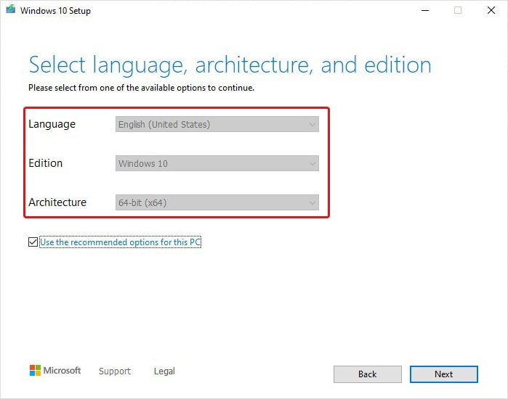508x399 pixels.
Task: Click the Microsoft wordmark text in the footer
Action: pos(63,371)
